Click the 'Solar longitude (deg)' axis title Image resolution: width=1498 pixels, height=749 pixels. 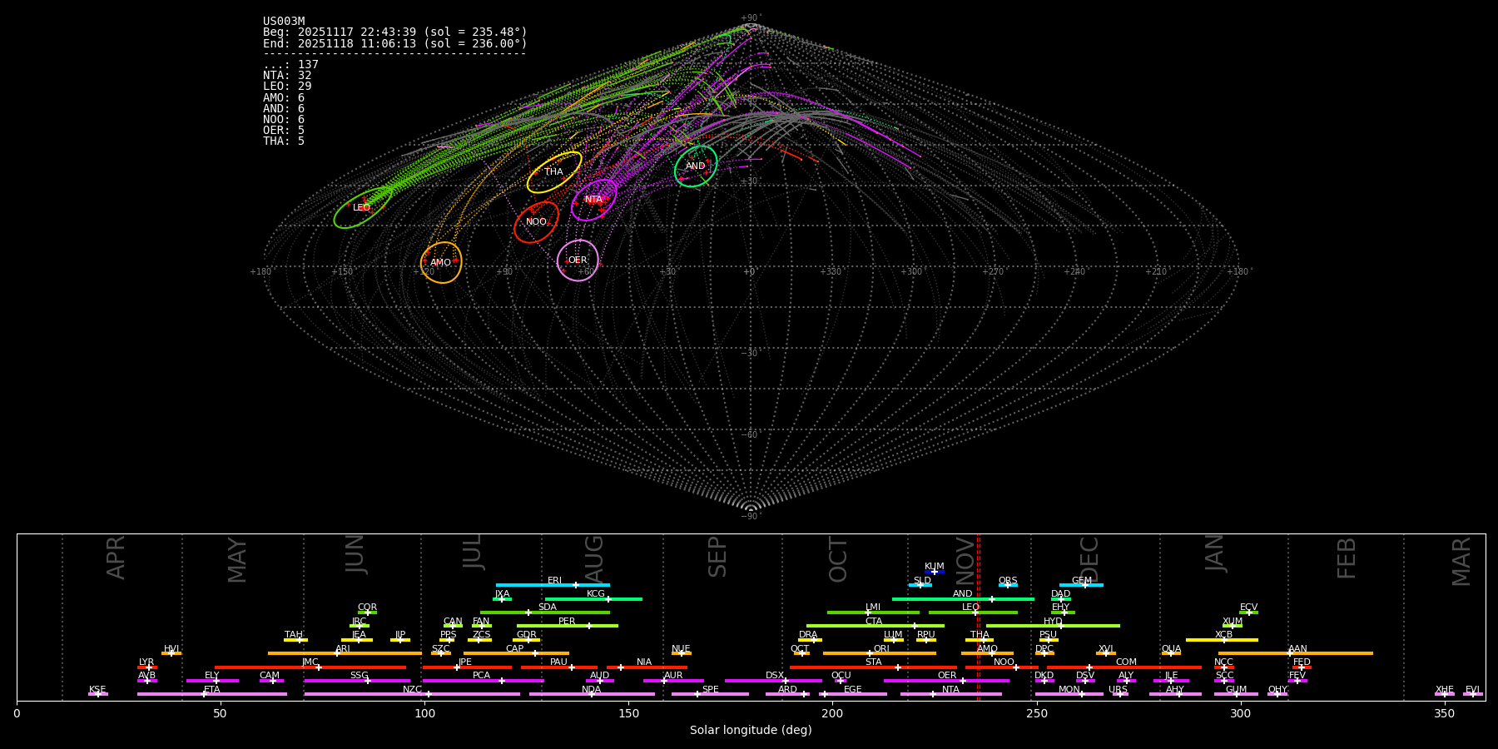tap(751, 731)
